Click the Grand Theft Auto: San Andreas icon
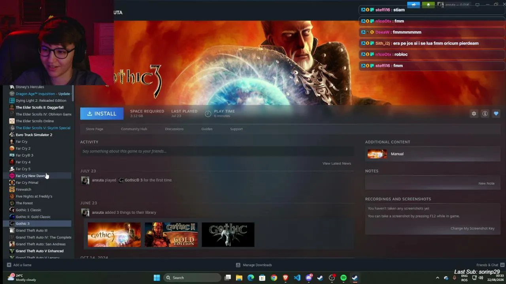This screenshot has width=506, height=284. 12,244
